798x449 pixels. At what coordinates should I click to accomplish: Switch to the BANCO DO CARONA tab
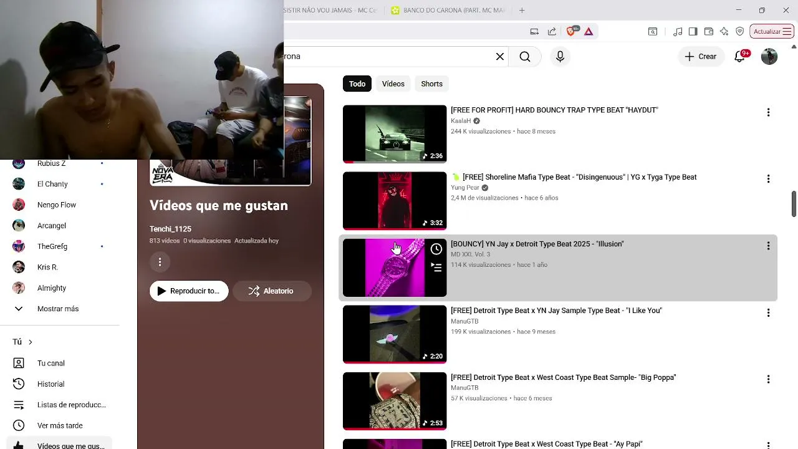point(448,10)
